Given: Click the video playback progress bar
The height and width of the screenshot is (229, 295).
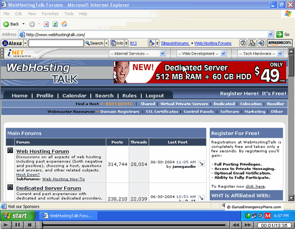Looking at the screenshot, I should coord(134,225).
